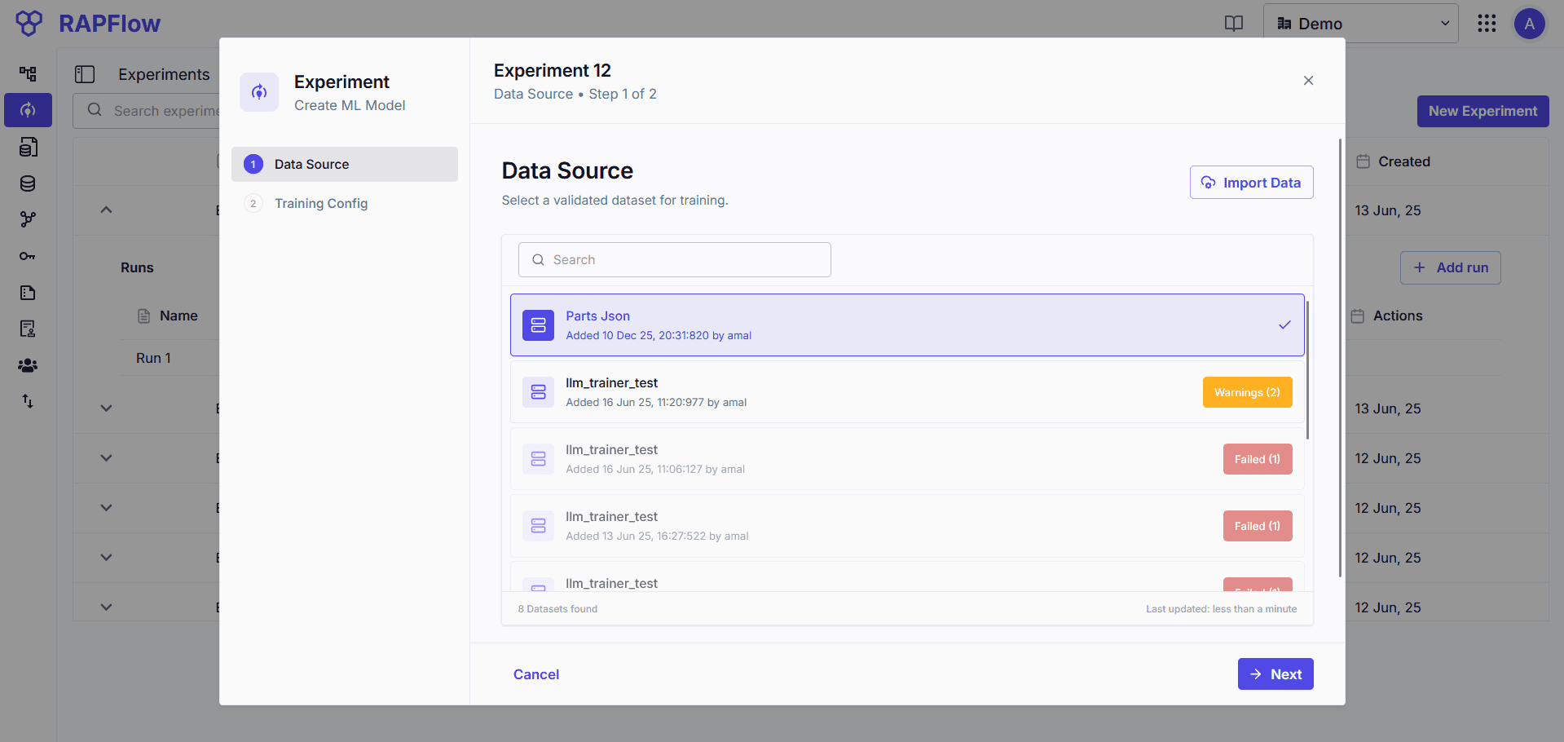Select the Experiments icon in the sidebar
This screenshot has width=1564, height=742.
[28, 110]
